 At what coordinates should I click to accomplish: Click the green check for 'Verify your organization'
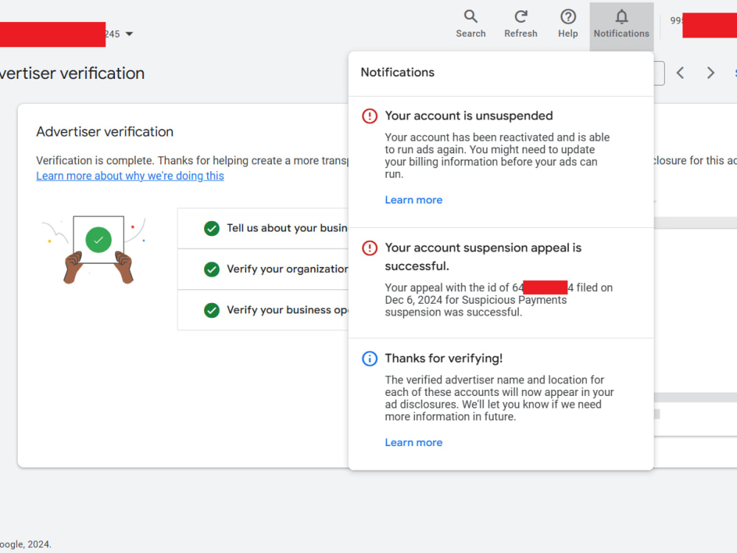[212, 269]
